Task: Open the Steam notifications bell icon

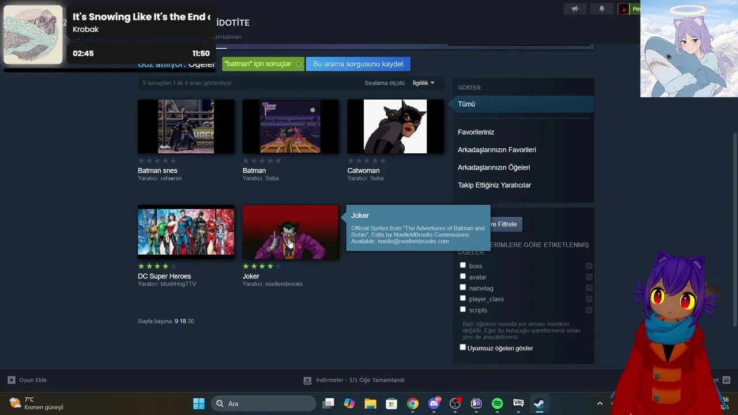Action: pyautogui.click(x=601, y=9)
